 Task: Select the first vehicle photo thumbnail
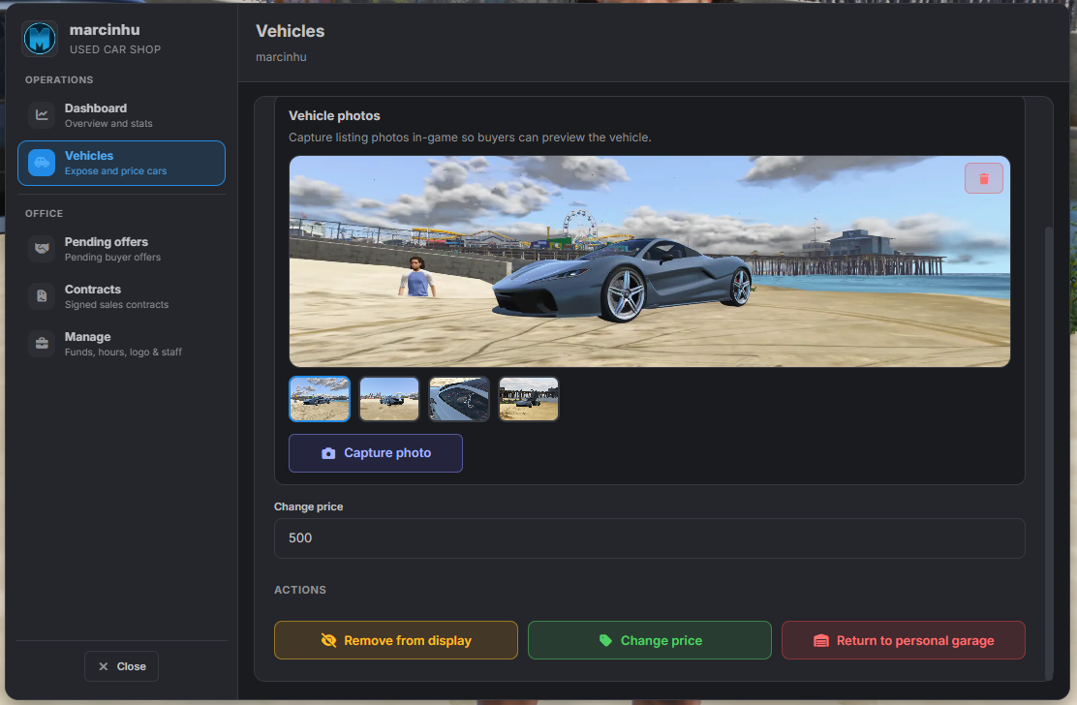point(320,399)
